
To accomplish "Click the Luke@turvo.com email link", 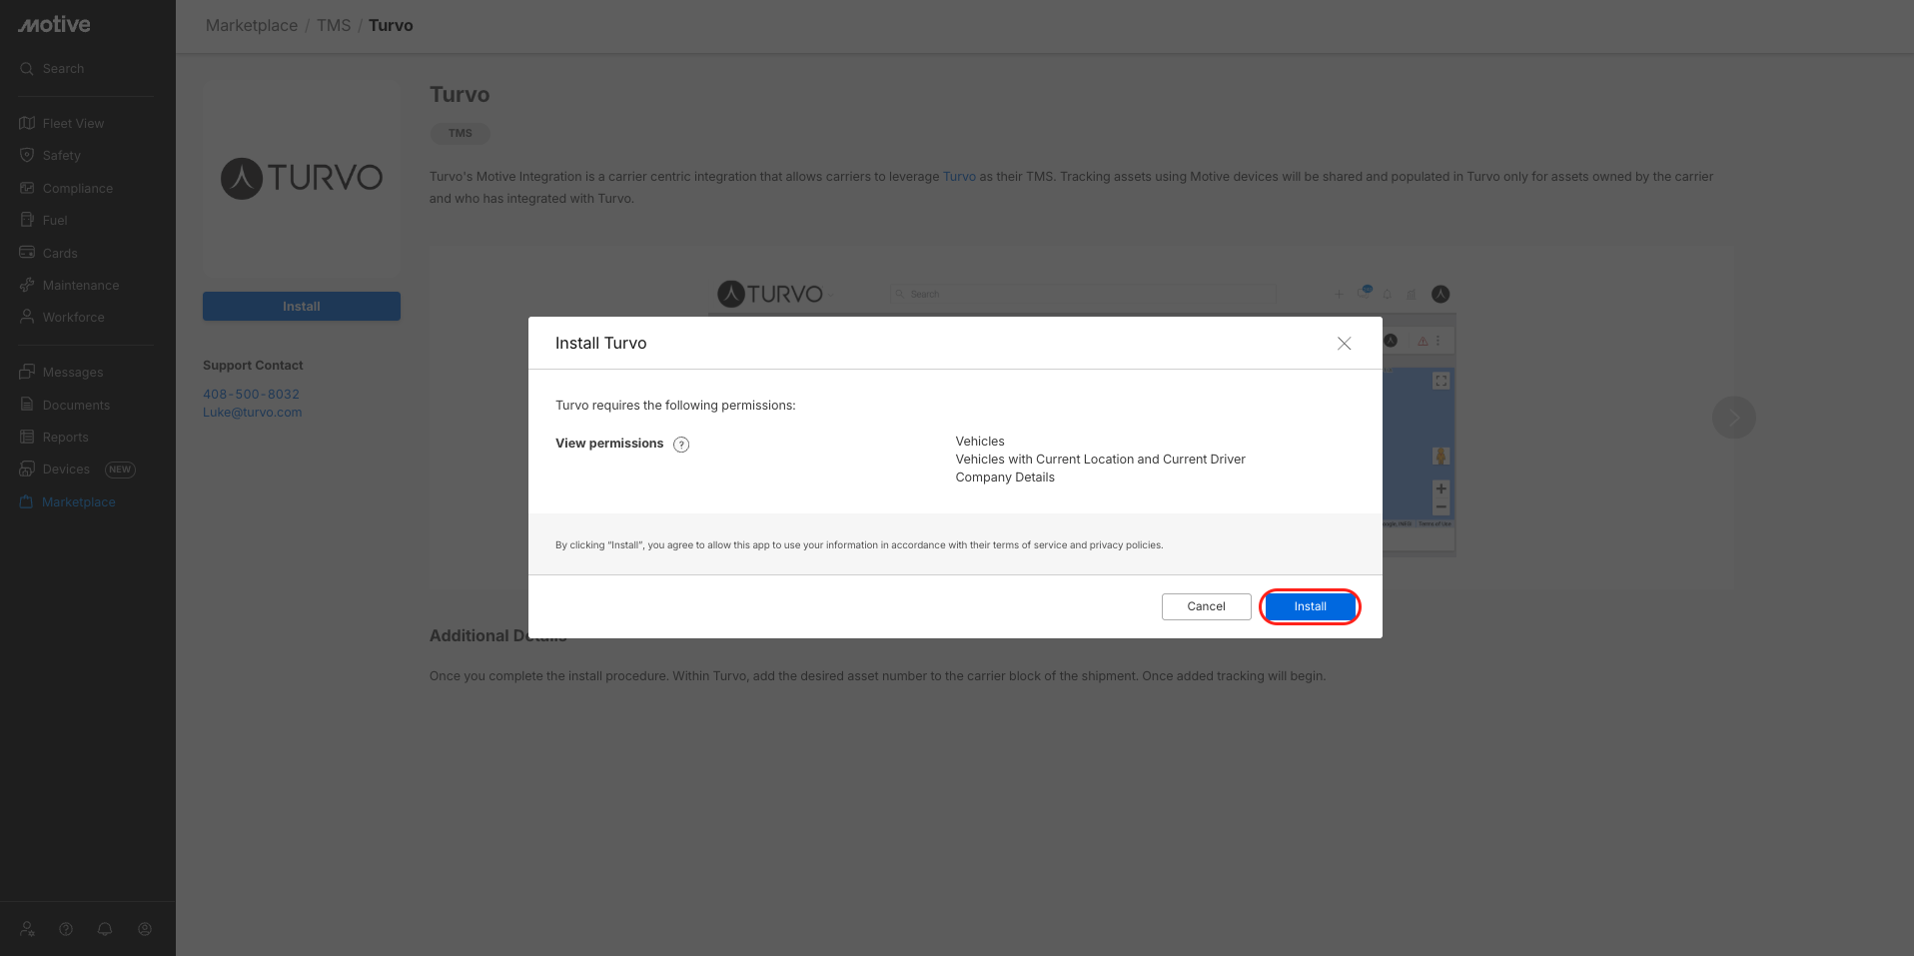I will pos(253,413).
